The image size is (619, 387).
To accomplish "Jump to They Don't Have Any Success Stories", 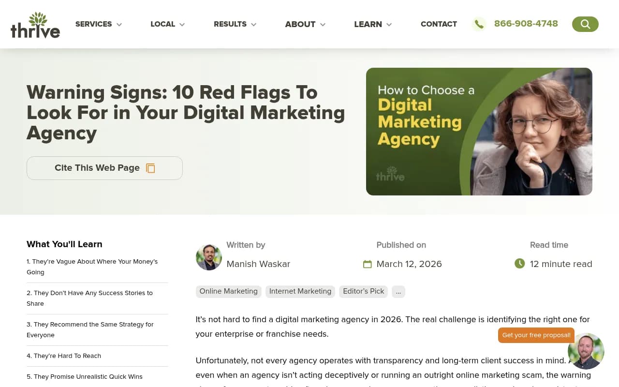I will (89, 298).
